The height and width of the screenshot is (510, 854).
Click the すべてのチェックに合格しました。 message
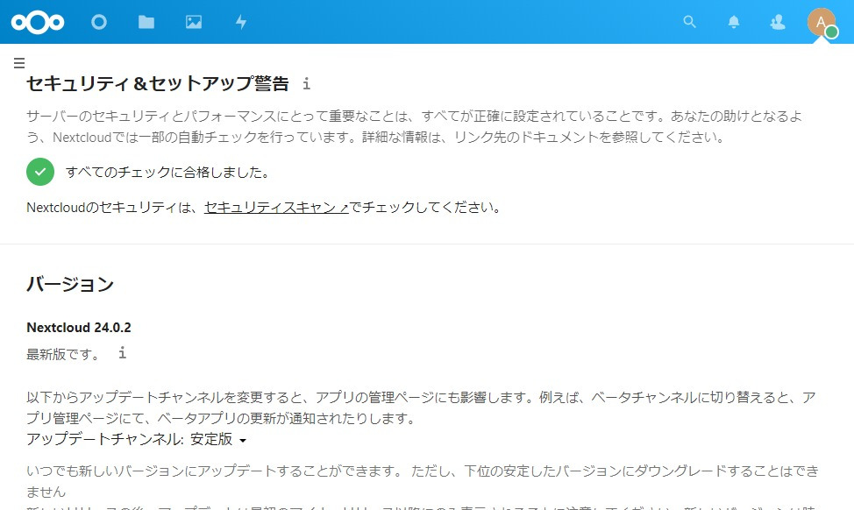[x=167, y=173]
